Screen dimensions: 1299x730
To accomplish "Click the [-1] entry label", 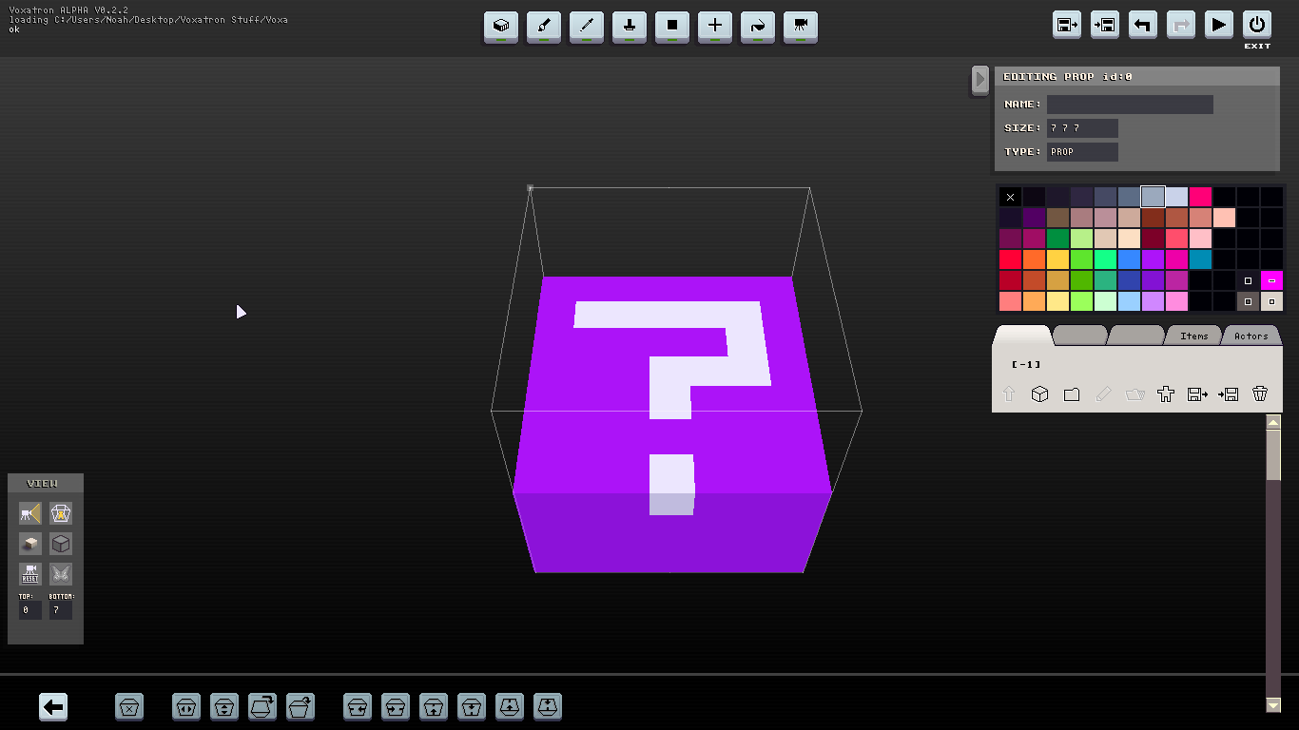I will click(1026, 365).
